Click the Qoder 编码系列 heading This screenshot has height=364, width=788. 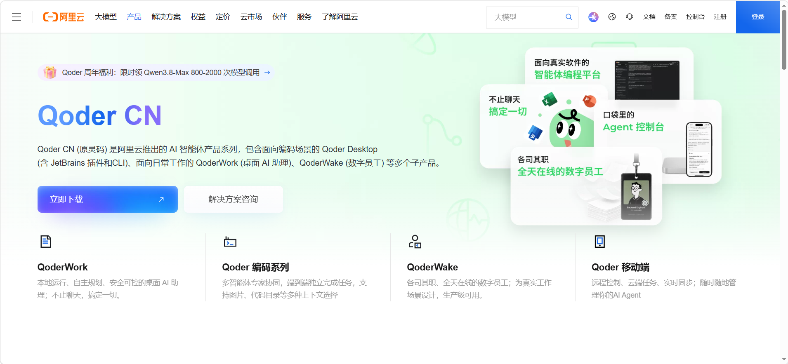pos(256,268)
